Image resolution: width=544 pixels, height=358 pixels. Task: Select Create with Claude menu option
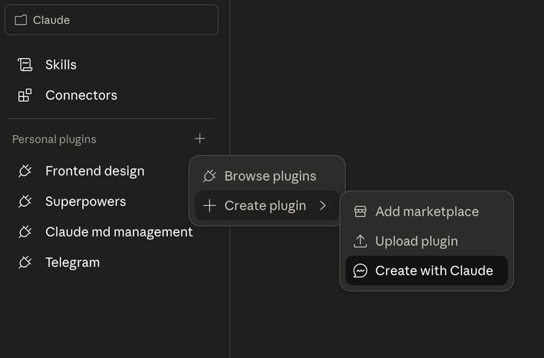tap(433, 271)
